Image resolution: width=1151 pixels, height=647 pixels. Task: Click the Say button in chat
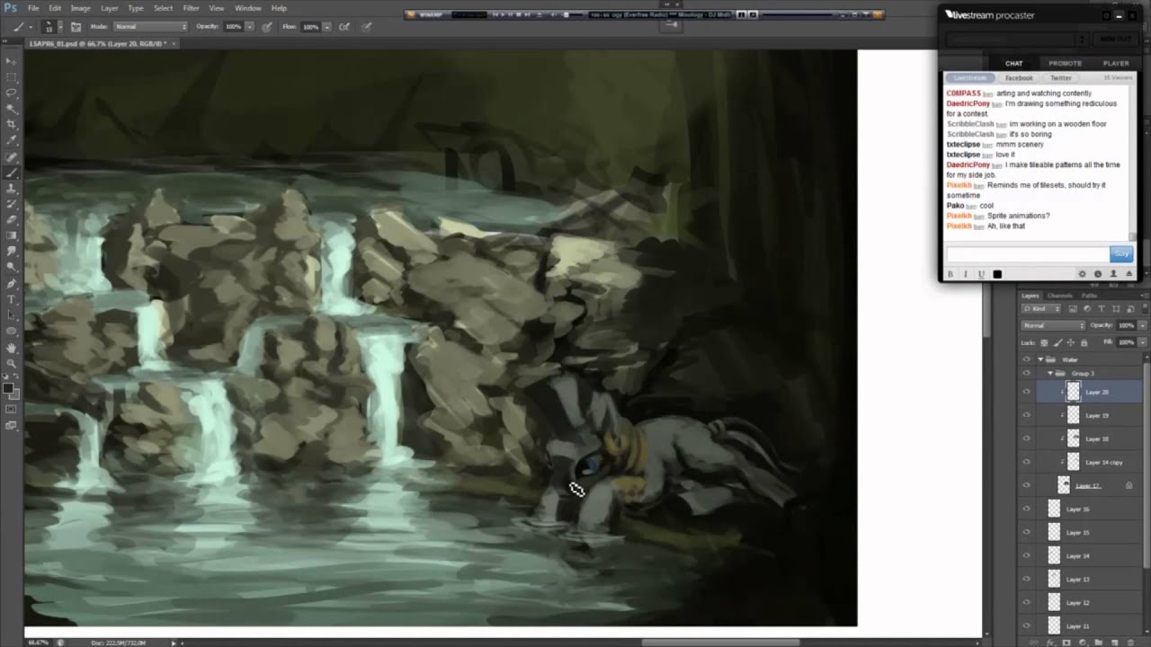pos(1120,253)
